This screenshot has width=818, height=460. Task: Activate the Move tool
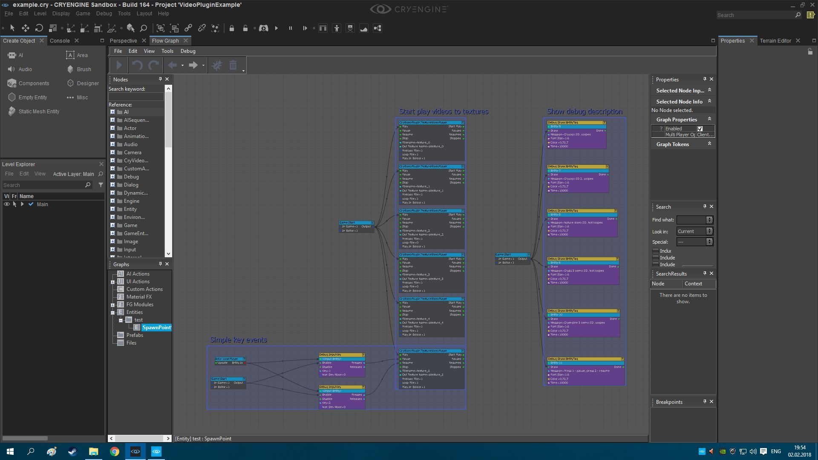tap(26, 28)
